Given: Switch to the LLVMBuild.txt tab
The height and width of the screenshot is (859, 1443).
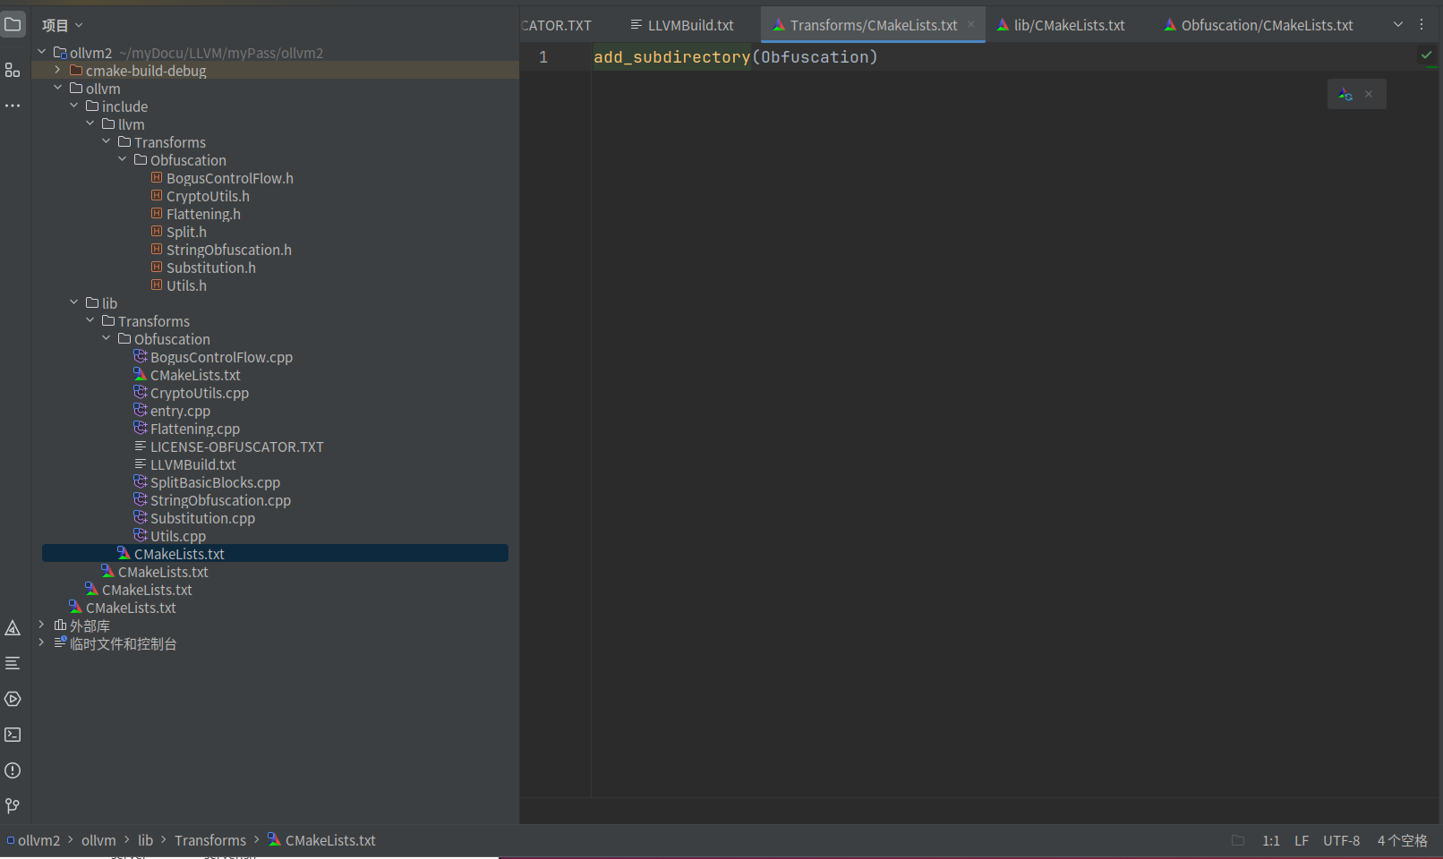Looking at the screenshot, I should pos(682,25).
